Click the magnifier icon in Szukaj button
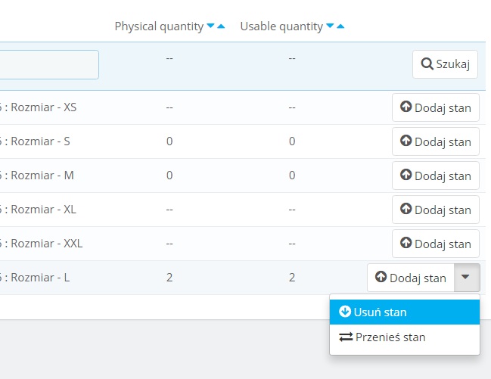The image size is (491, 379). tap(427, 64)
